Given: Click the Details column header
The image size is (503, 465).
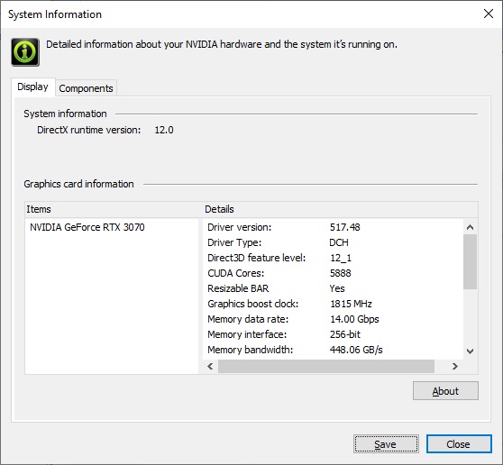Looking at the screenshot, I should coord(341,209).
